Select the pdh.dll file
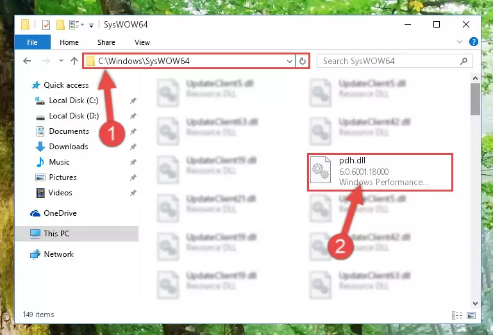 coord(380,172)
